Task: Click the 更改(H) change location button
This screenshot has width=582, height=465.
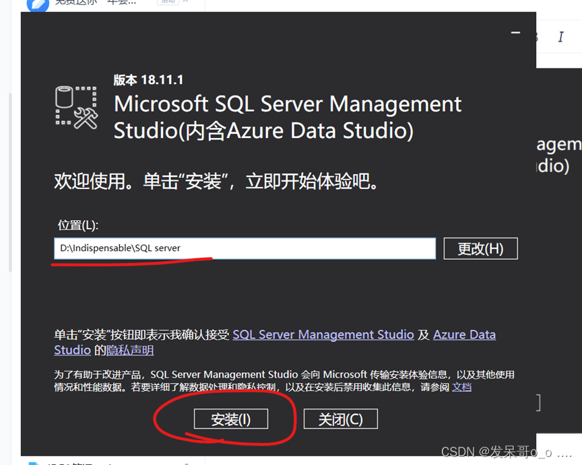Action: pyautogui.click(x=481, y=248)
